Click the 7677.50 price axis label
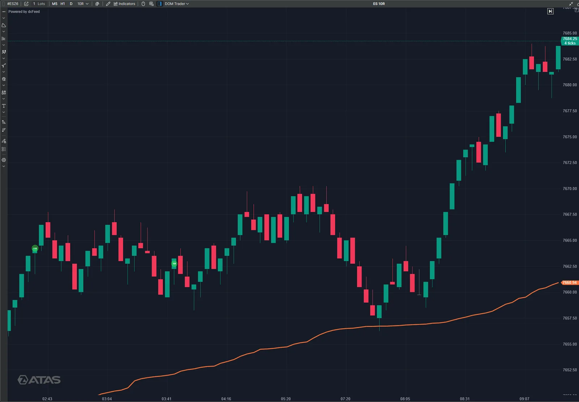The image size is (579, 402). [570, 111]
